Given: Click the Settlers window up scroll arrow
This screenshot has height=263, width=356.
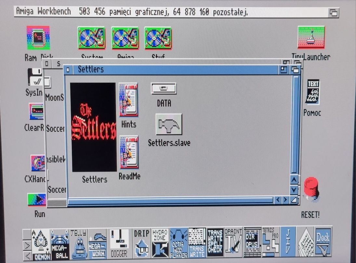Looking at the screenshot, I should 294,180.
